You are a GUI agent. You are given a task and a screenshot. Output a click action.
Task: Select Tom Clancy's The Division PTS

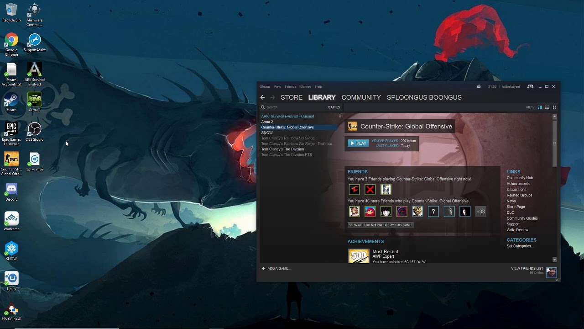pos(287,154)
